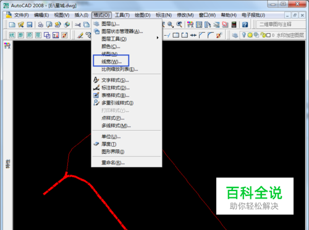Click the Z-arrow sort toolbar icon
The image size is (309, 230).
pos(56,35)
